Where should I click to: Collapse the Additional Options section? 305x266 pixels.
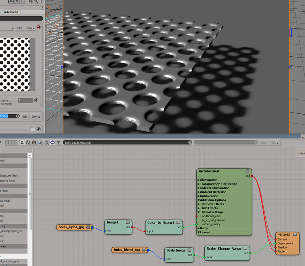[x=199, y=200]
